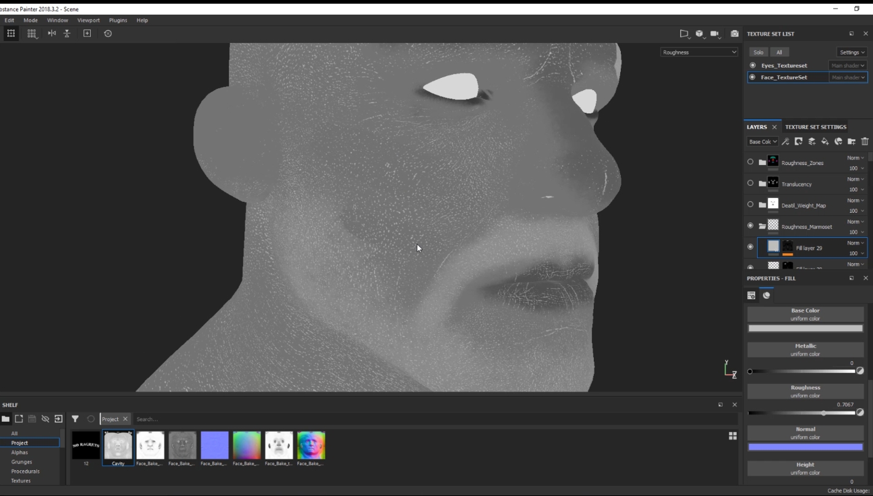Open the Base Color channel dropdown in Layers
This screenshot has width=873, height=496.
click(x=763, y=142)
